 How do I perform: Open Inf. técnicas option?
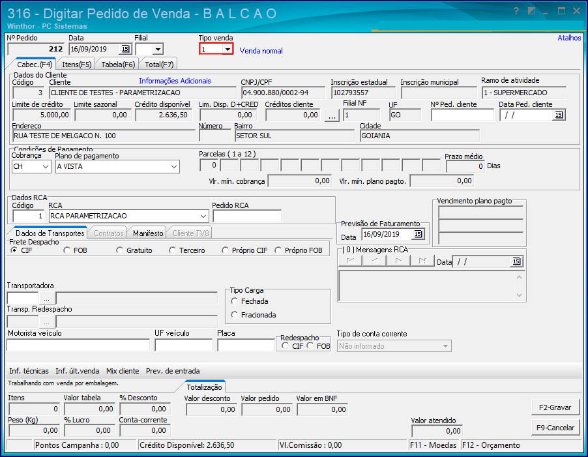coord(29,371)
